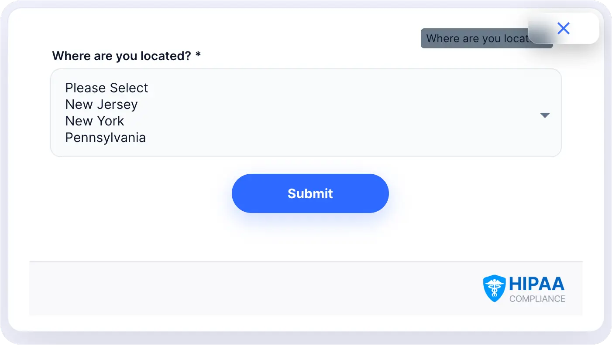Image resolution: width=612 pixels, height=345 pixels.
Task: Pick Pennsylvania as your location
Action: (x=105, y=138)
